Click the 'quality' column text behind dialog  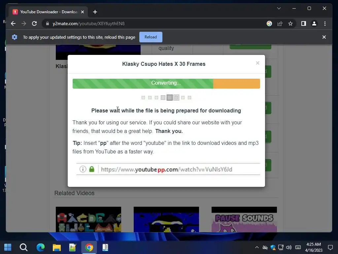click(166, 48)
